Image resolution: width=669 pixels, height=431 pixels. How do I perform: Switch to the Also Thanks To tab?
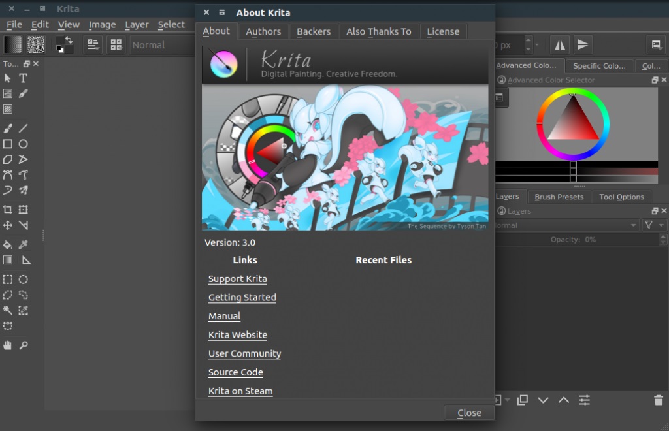379,31
